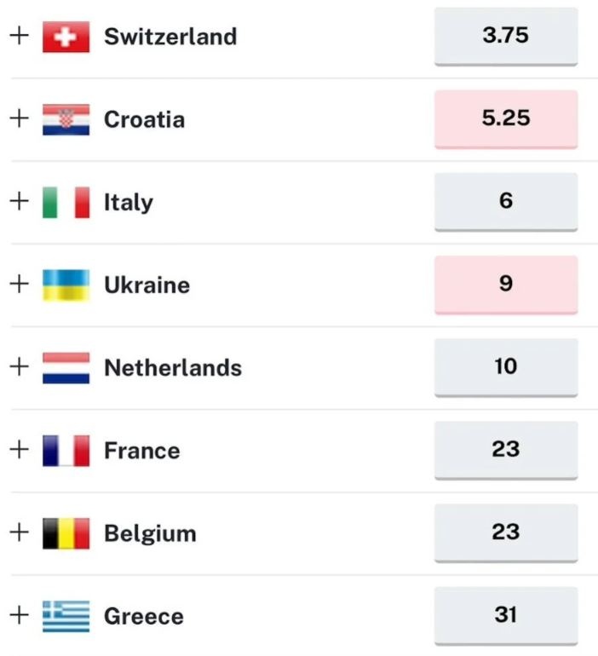The width and height of the screenshot is (598, 656).
Task: Click the Belgium country name
Action: [x=150, y=533]
